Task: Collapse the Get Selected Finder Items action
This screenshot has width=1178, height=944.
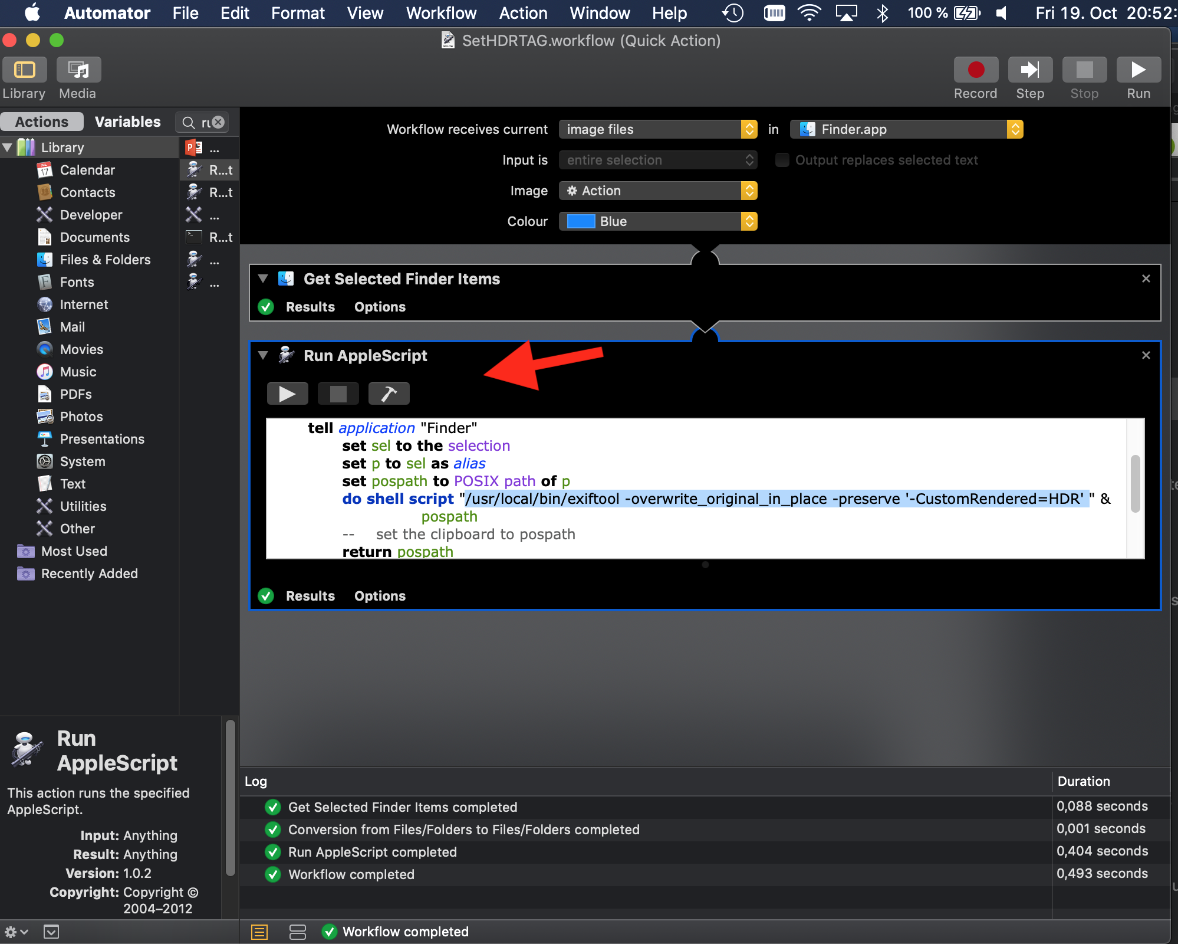Action: tap(263, 278)
